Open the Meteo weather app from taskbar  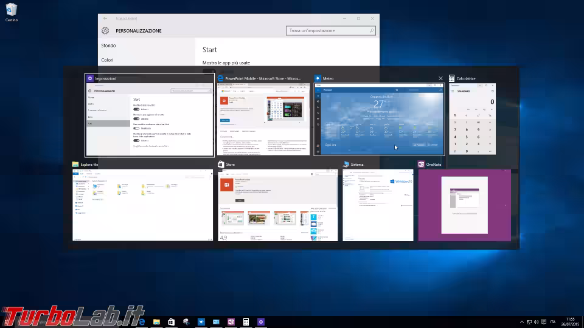coord(201,322)
